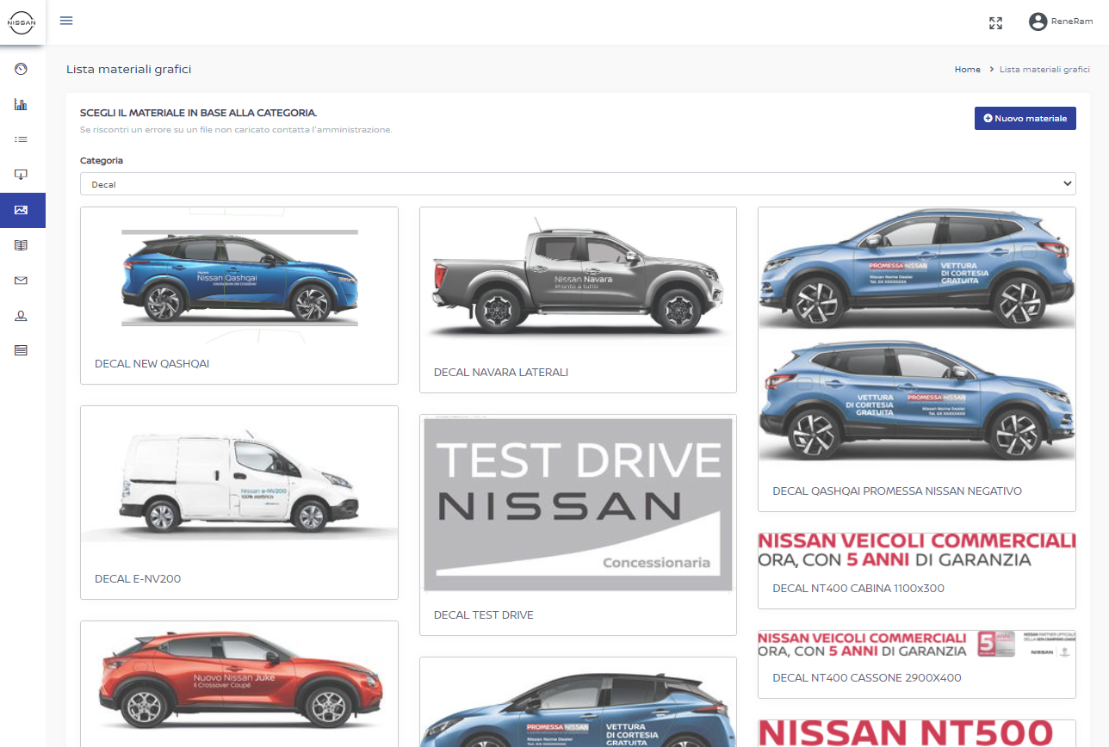Open the envelope mail sidebar icon
Image resolution: width=1109 pixels, height=747 pixels.
click(22, 281)
